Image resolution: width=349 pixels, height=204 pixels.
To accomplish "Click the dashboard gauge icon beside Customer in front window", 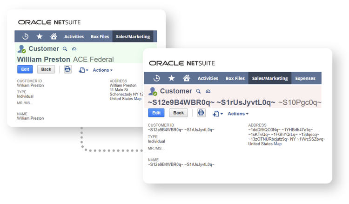I will tap(208, 91).
